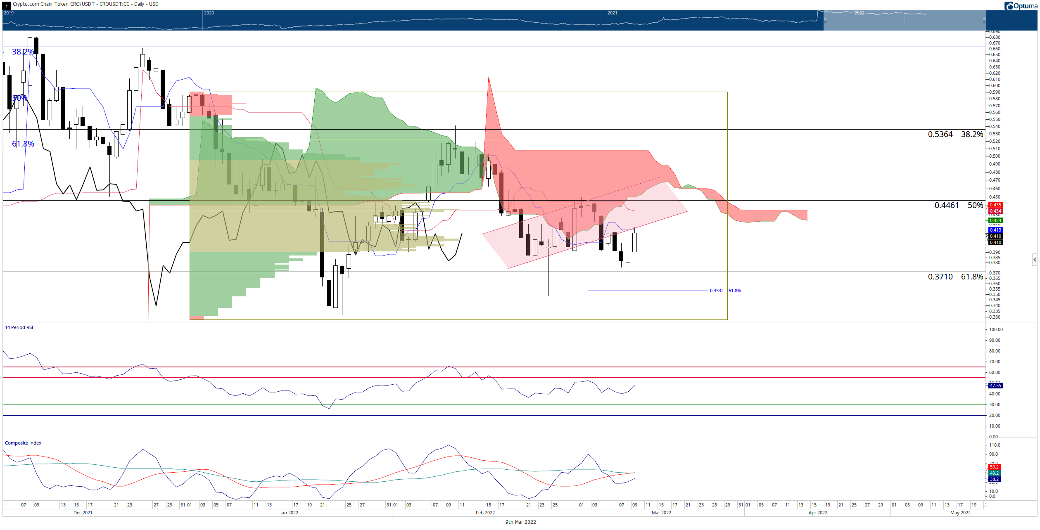This screenshot has width=1040, height=530.
Task: Select the '0.3710 61.8%' Fibonacci level label
Action: tap(955, 277)
